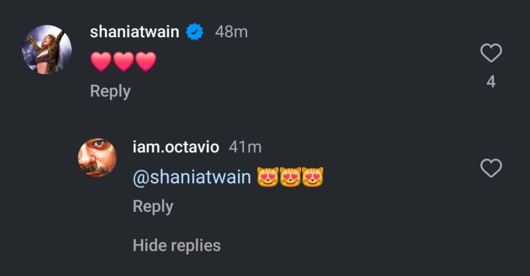Click the middle pink heart emoji
The height and width of the screenshot is (276, 530).
pos(123,62)
